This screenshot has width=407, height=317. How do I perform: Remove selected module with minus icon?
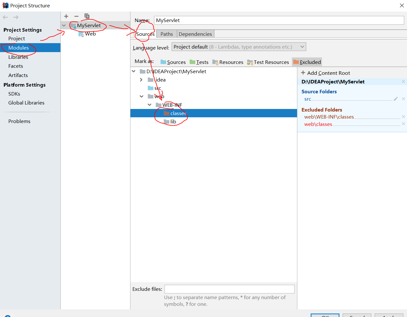point(76,16)
